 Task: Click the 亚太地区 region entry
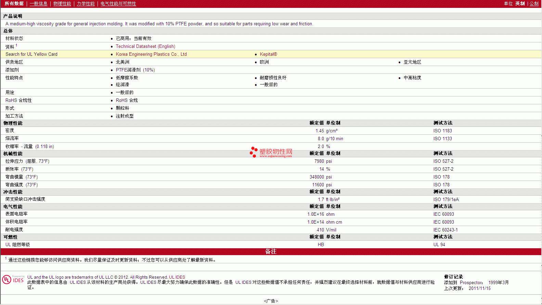(412, 62)
